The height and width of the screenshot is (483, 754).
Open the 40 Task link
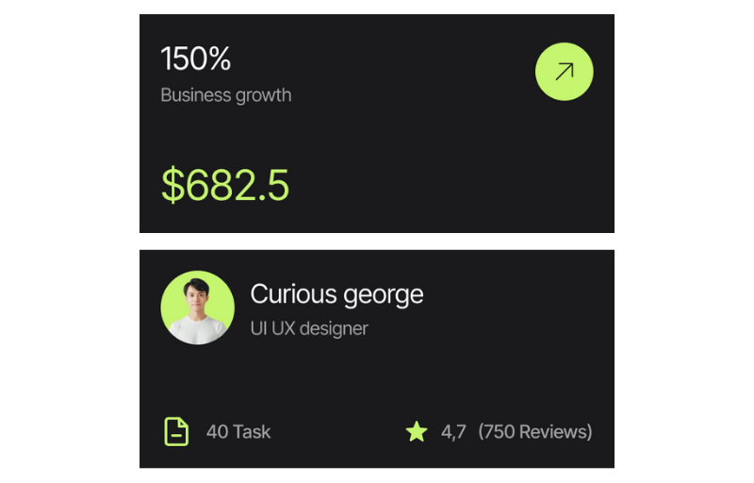click(238, 432)
